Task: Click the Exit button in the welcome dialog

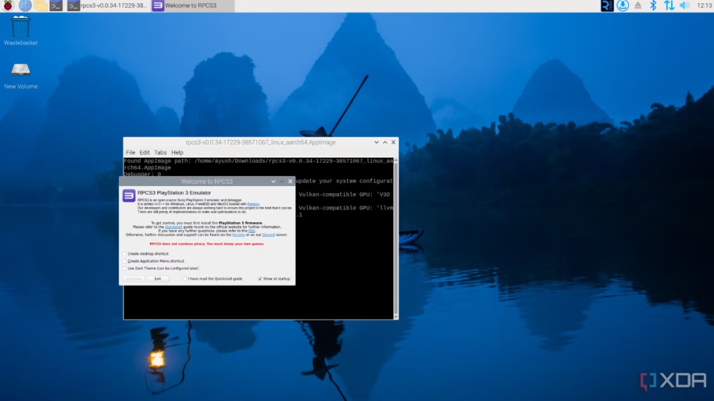Action: [x=157, y=279]
